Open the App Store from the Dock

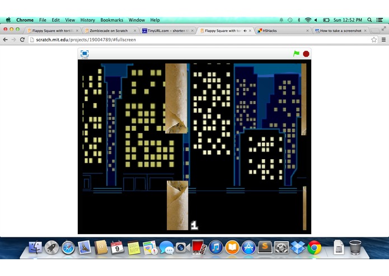click(249, 248)
